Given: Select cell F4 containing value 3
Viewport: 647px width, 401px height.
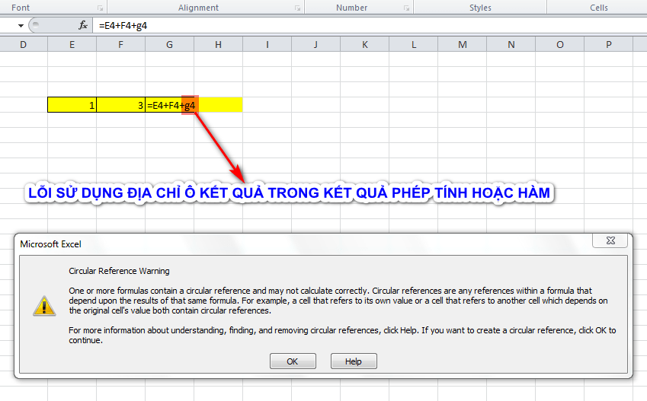Looking at the screenshot, I should [x=120, y=105].
